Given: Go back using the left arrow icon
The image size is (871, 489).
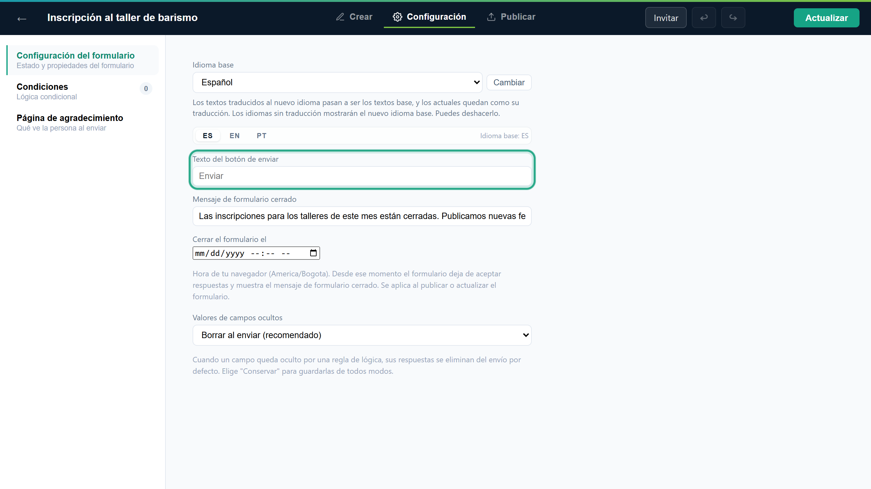Looking at the screenshot, I should (x=22, y=19).
